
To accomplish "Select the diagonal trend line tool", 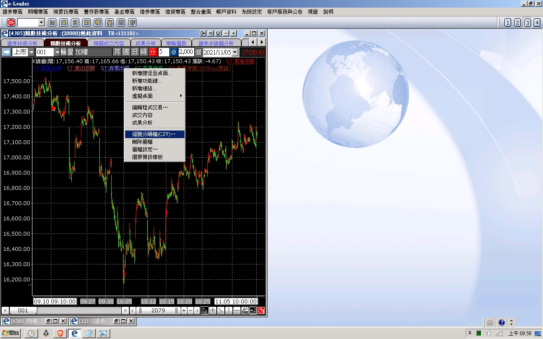I will pyautogui.click(x=221, y=311).
